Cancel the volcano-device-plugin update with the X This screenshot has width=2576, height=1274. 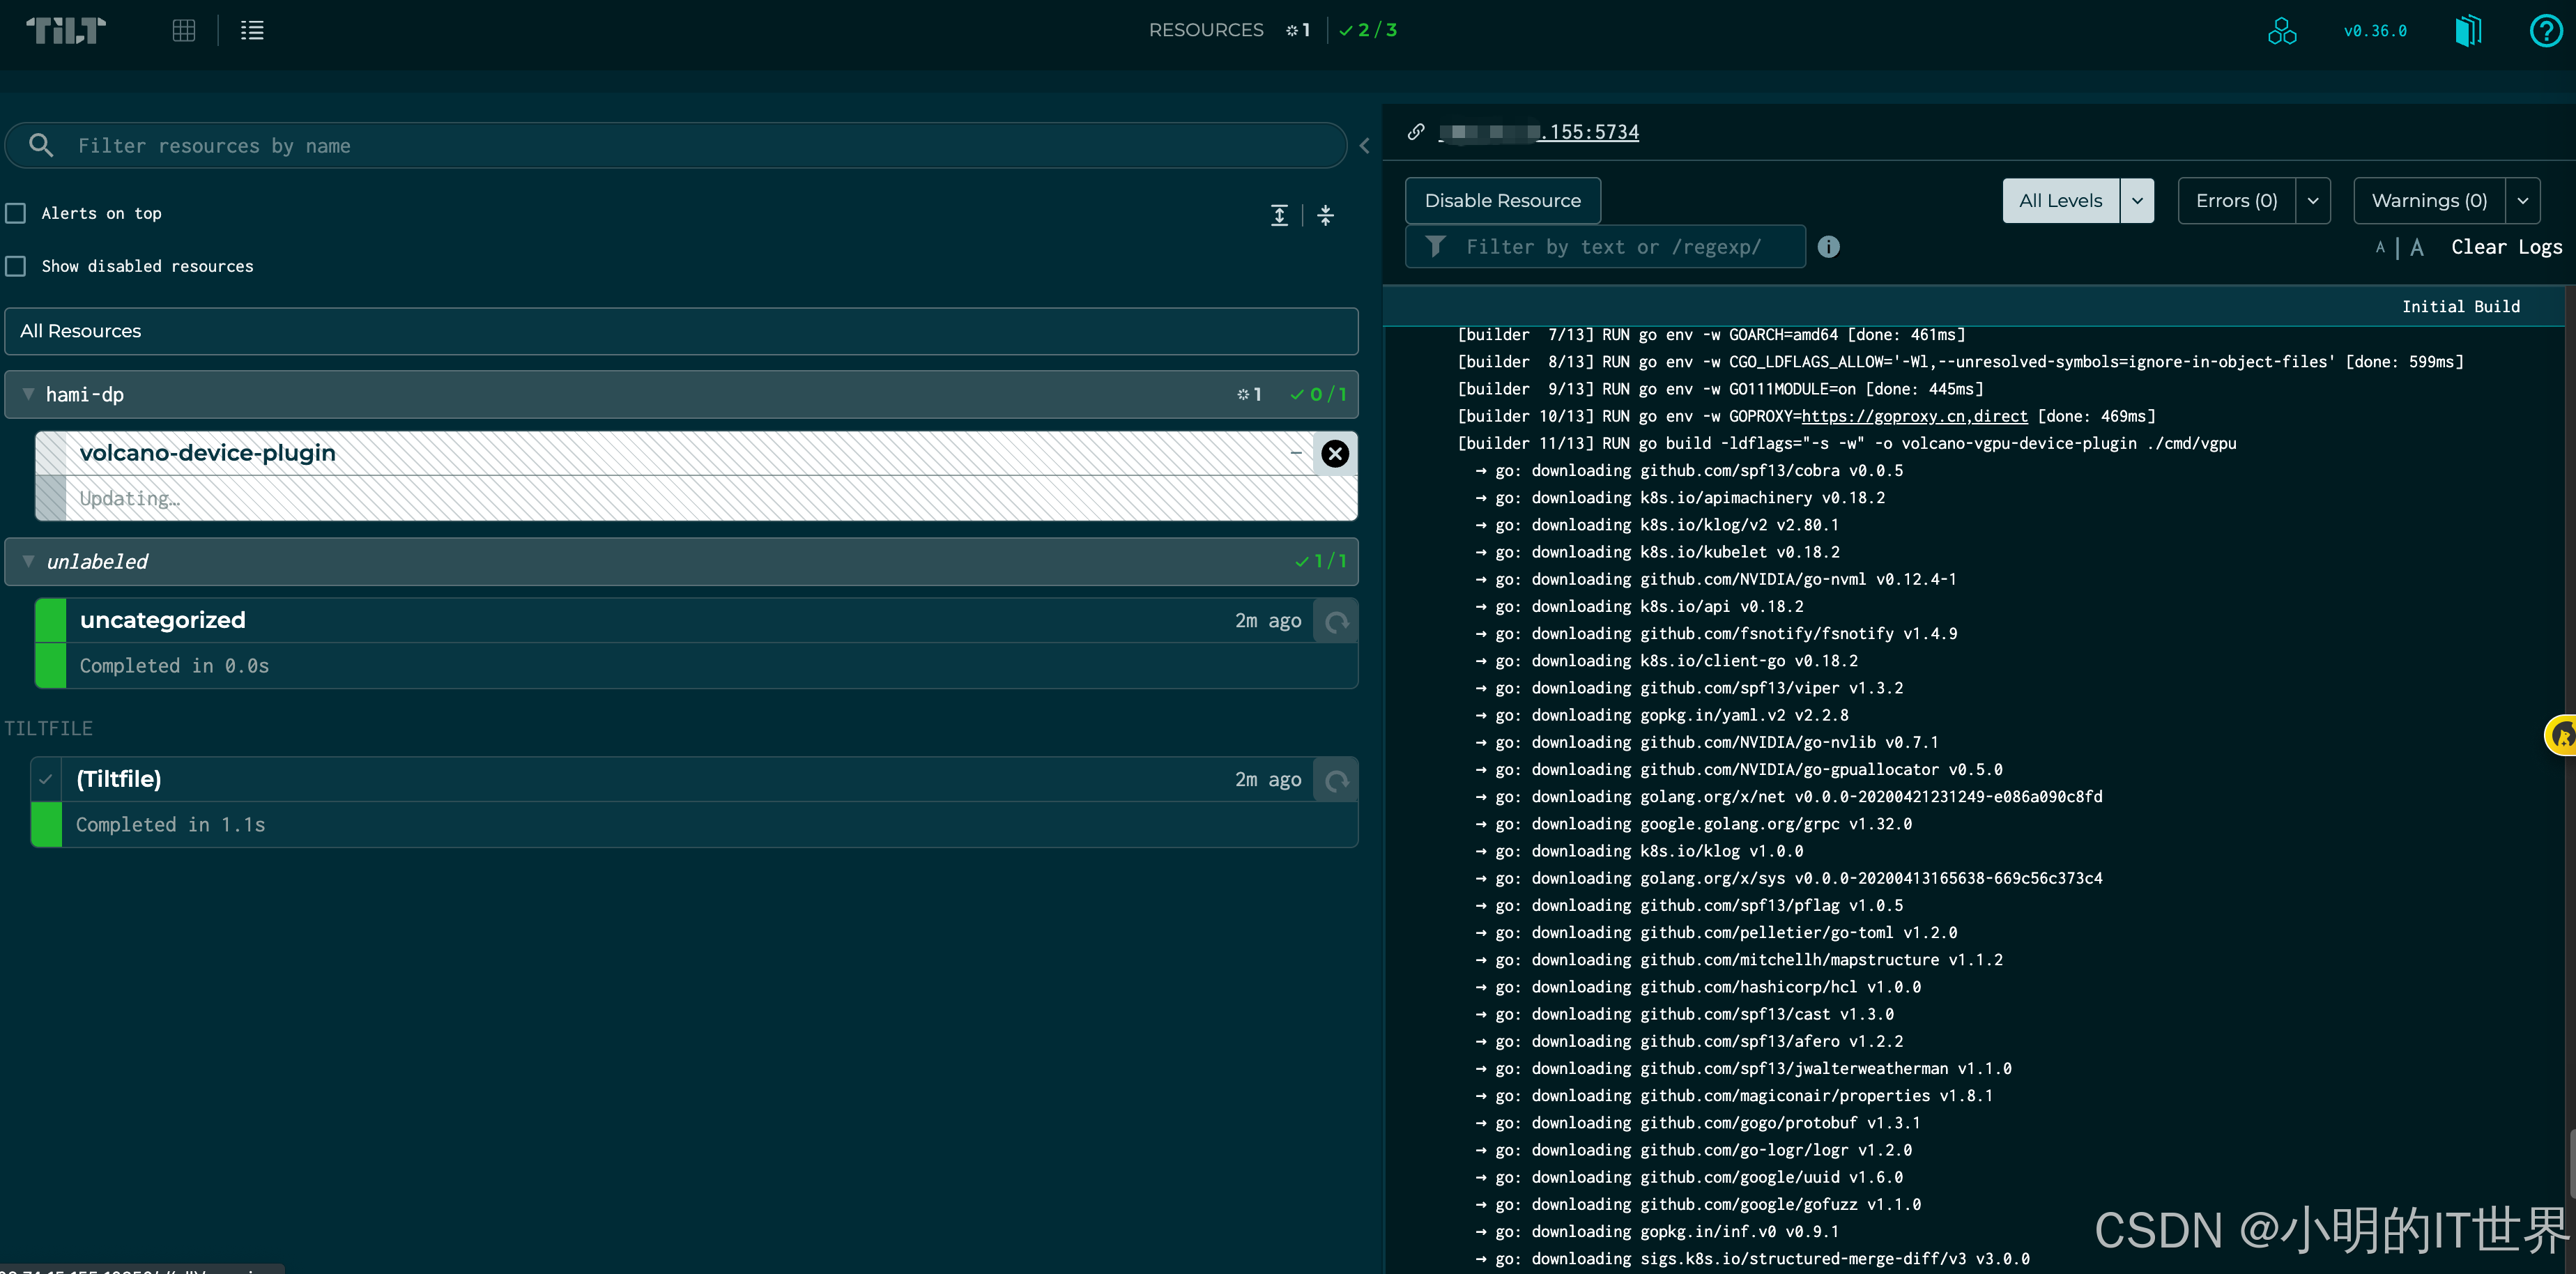(1334, 454)
